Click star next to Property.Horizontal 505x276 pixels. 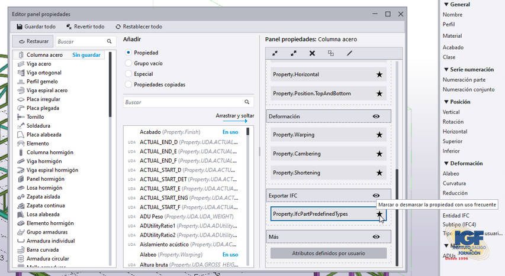(x=379, y=74)
